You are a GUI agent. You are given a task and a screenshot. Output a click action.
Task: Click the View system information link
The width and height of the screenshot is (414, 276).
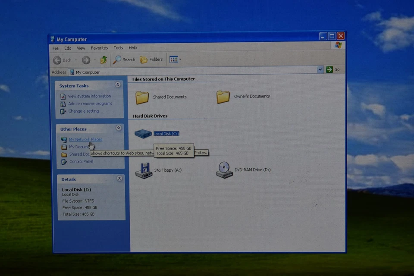(89, 96)
